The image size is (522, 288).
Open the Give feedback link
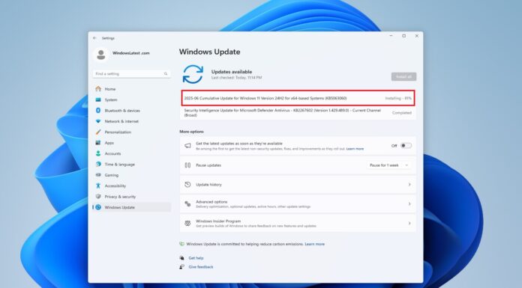click(201, 267)
